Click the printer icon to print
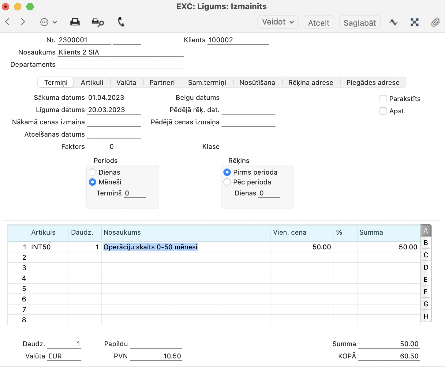This screenshot has height=367, width=445. tap(75, 22)
